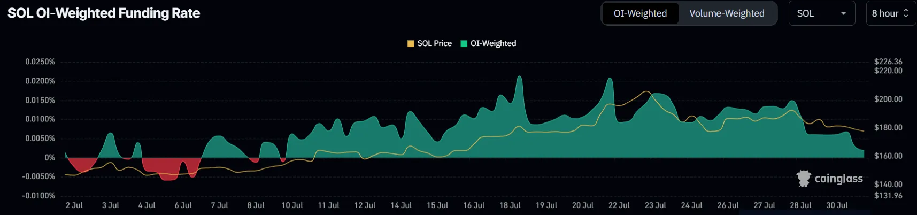The height and width of the screenshot is (215, 917).
Task: Click the 8 hour up-down stepper arrows
Action: coord(906,13)
